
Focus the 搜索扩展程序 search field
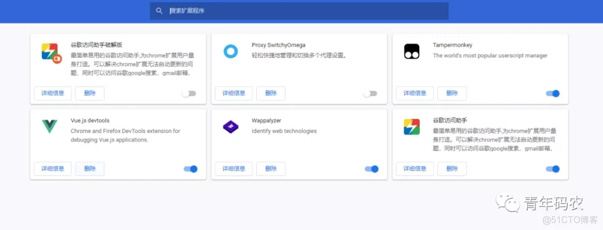(299, 11)
